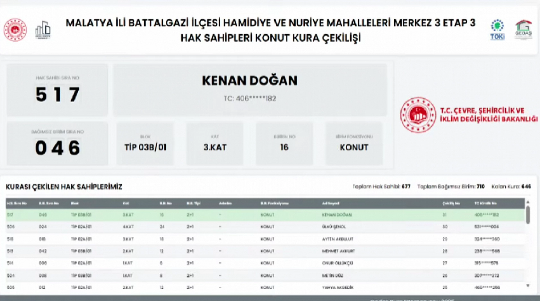The image size is (540, 301).
Task: Click the scrollbar thumb of the results table
Action: point(528,215)
